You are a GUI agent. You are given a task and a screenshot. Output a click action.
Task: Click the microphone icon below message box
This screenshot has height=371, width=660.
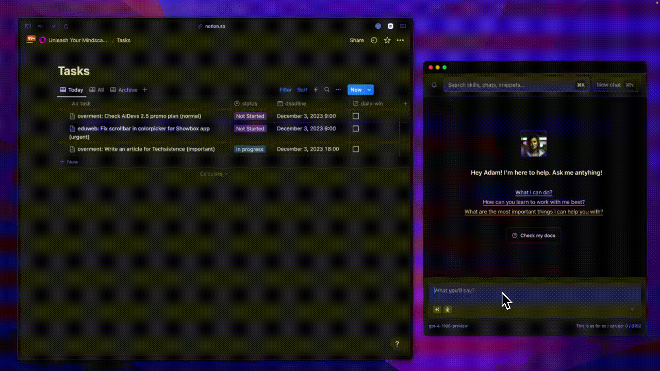tap(448, 309)
